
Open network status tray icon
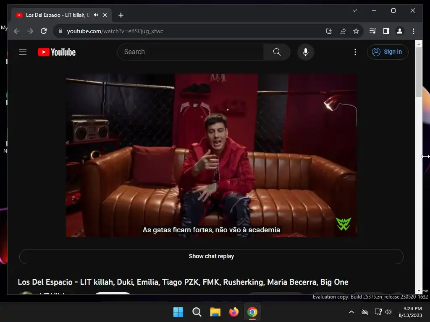(378, 312)
